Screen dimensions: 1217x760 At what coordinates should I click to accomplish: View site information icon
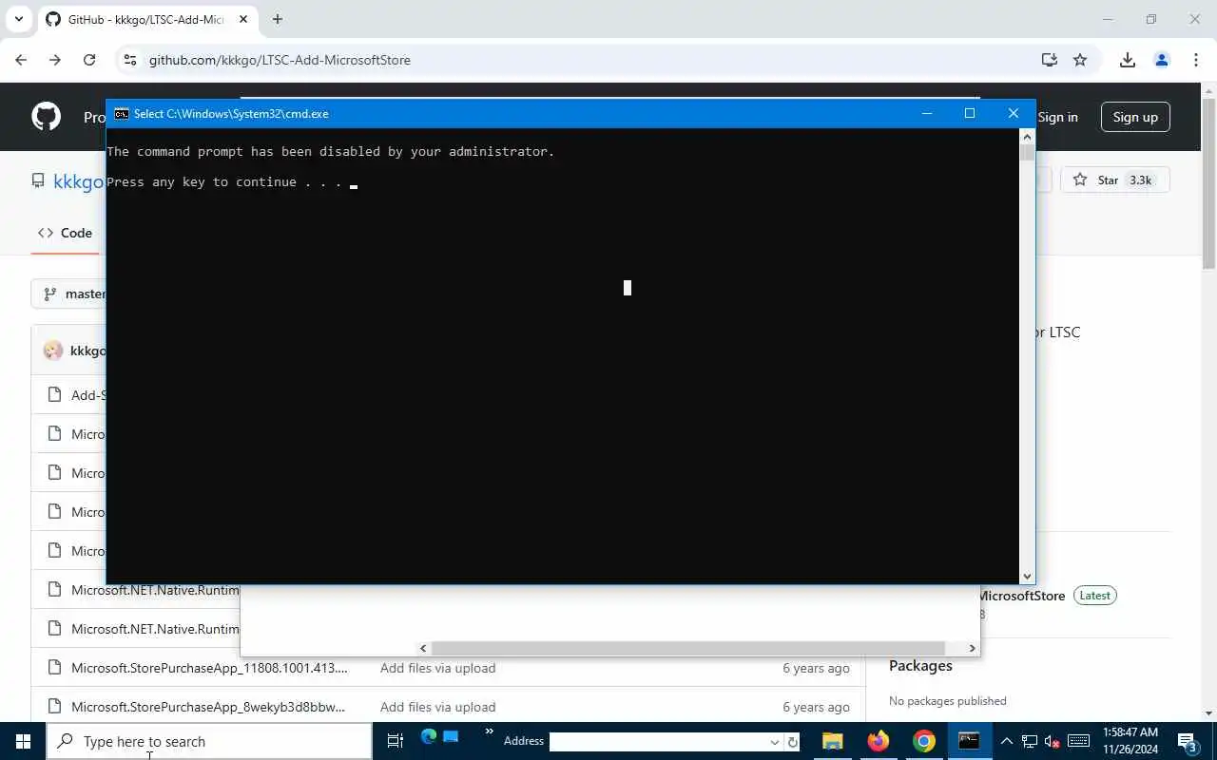coord(130,60)
